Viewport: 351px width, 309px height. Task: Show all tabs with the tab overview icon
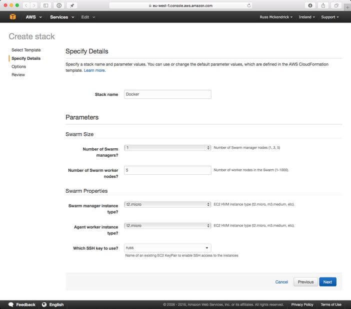(x=336, y=5)
